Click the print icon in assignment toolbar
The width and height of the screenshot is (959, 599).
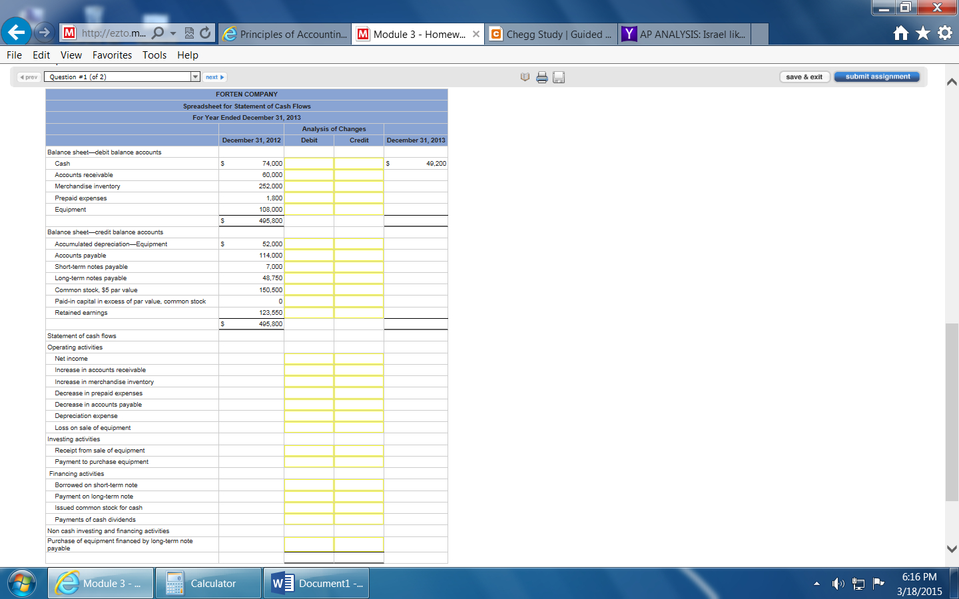(x=542, y=77)
